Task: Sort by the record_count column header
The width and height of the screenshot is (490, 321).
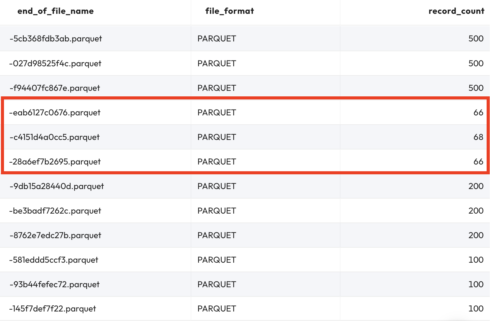Action: point(456,11)
